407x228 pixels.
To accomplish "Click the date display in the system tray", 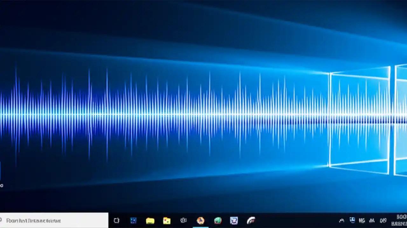I will pyautogui.click(x=398, y=223).
